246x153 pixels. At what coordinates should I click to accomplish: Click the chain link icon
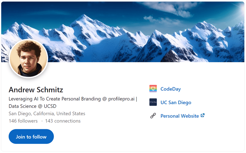pyautogui.click(x=153, y=116)
